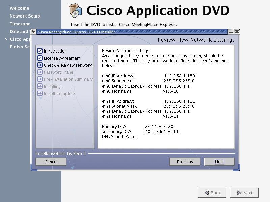This screenshot has height=202, width=270.
Task: Click Back in the setup wizard
Action: point(212,193)
